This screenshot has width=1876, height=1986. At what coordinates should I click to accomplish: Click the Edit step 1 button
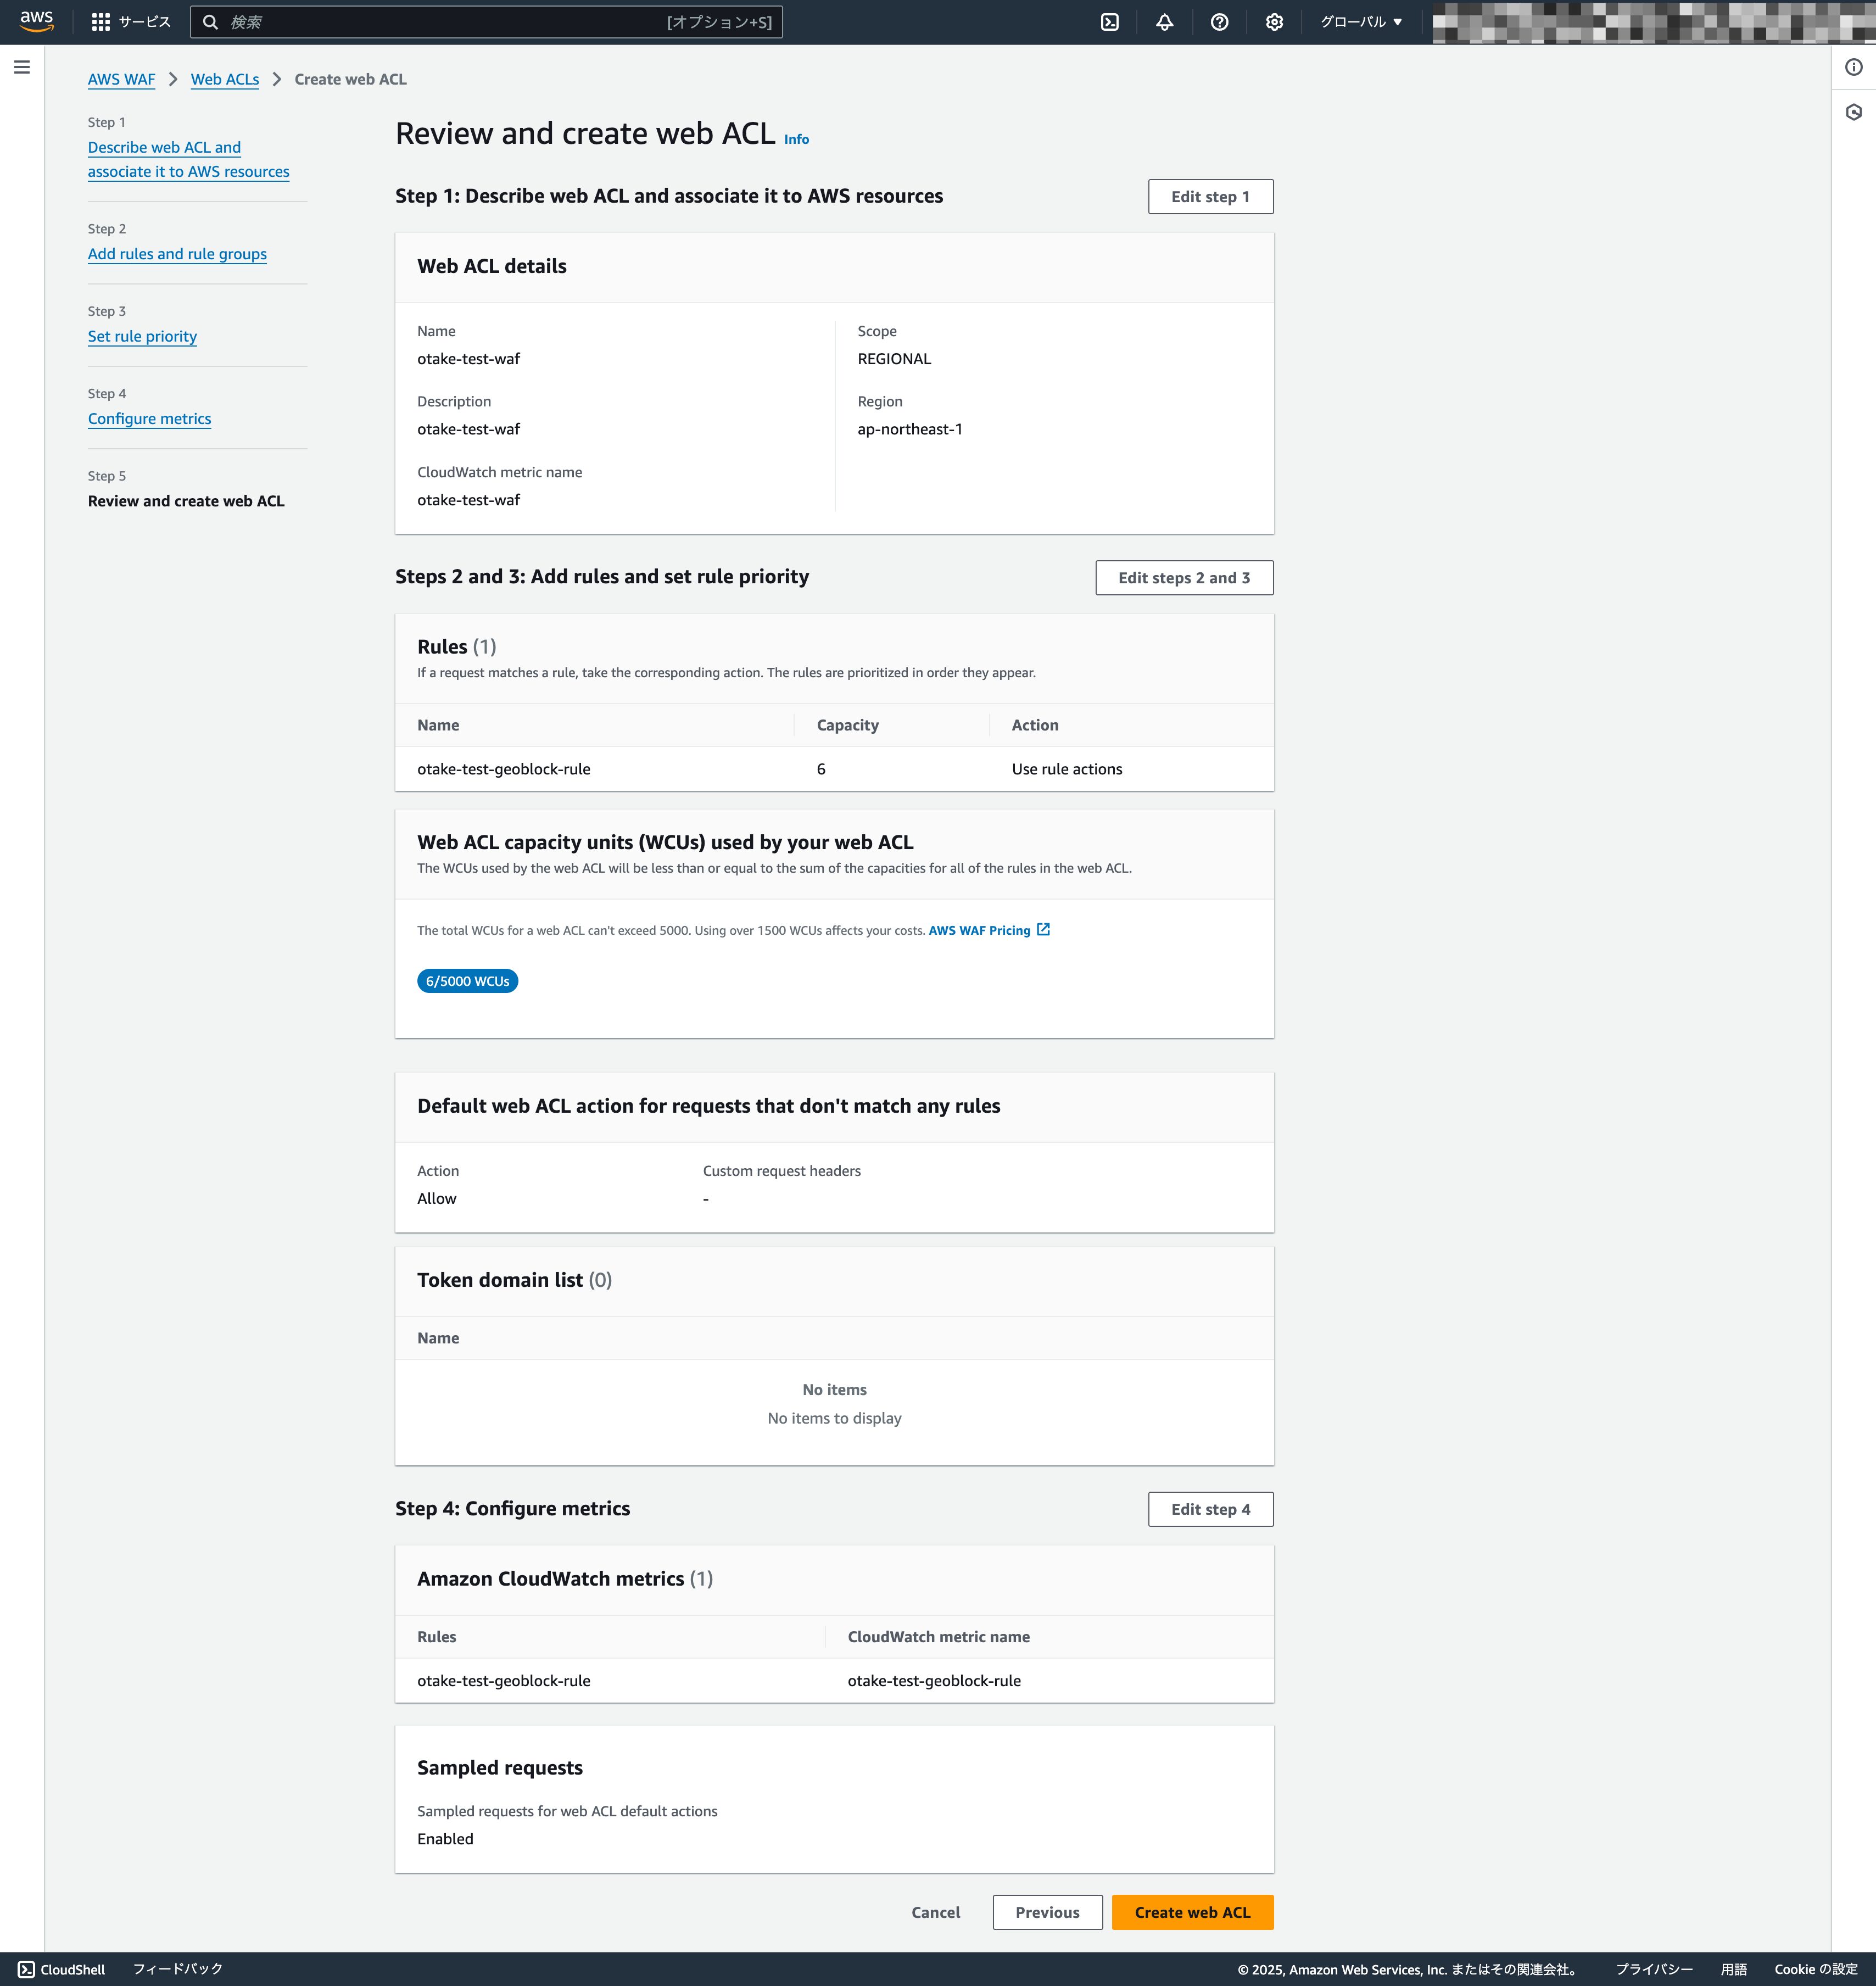(x=1210, y=196)
